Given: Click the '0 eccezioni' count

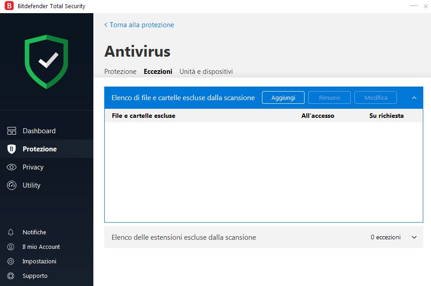Looking at the screenshot, I should pyautogui.click(x=386, y=238).
